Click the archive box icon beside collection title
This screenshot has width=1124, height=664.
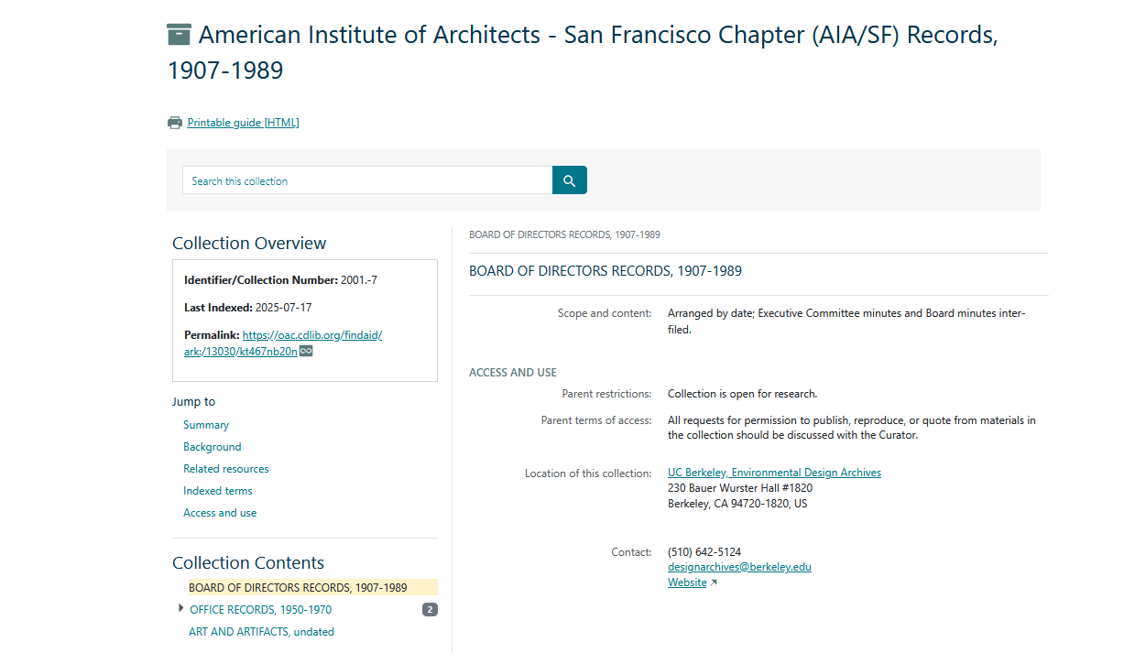coord(179,35)
